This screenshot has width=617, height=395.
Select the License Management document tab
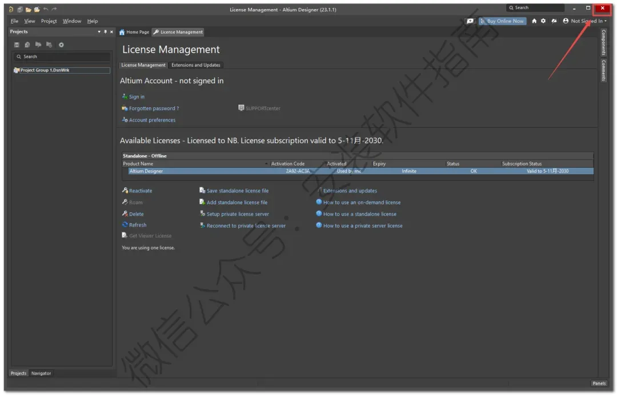point(178,32)
